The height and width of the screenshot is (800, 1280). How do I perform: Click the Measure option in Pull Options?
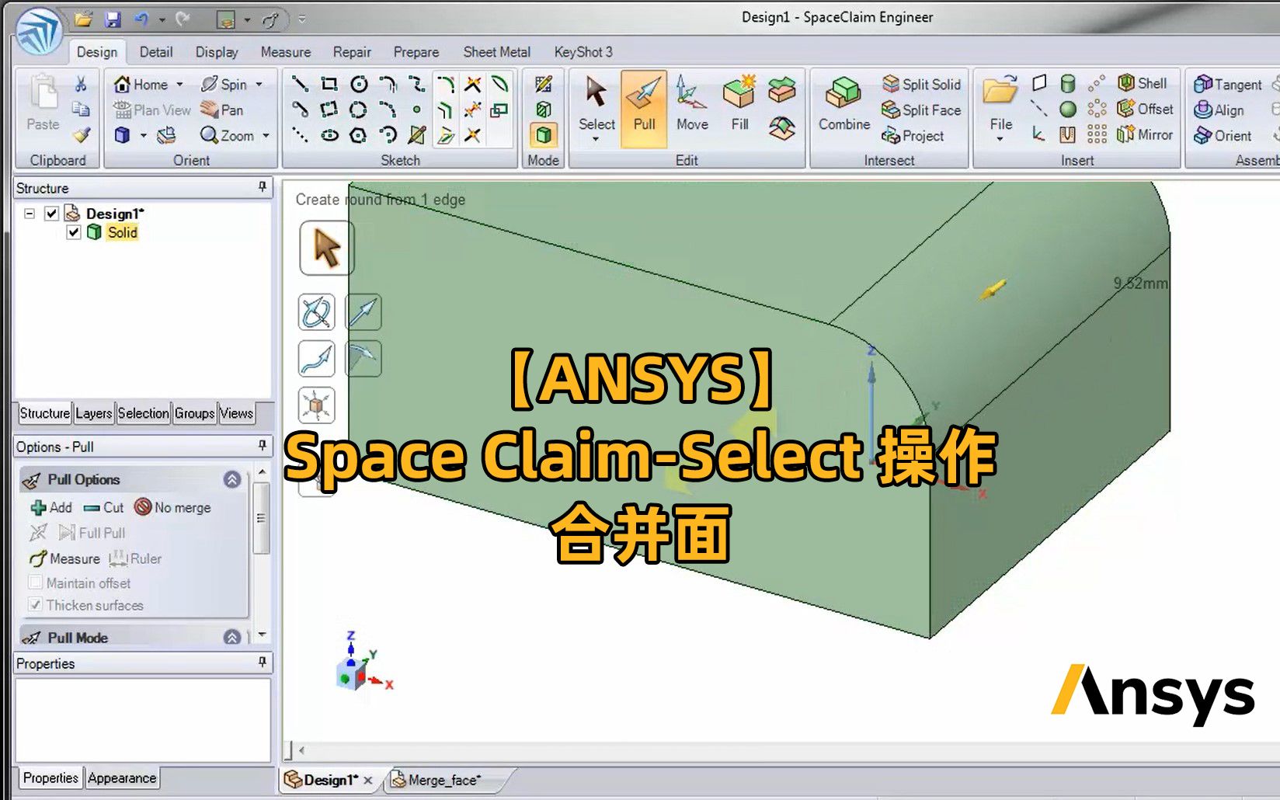coord(65,558)
